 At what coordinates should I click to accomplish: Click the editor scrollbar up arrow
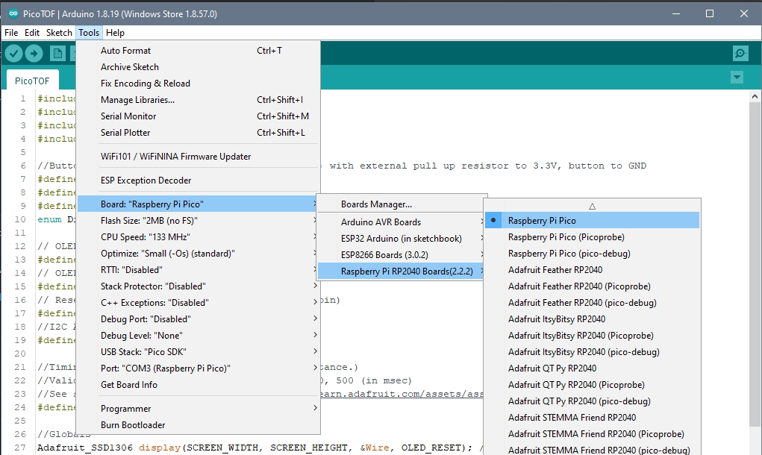pos(755,96)
